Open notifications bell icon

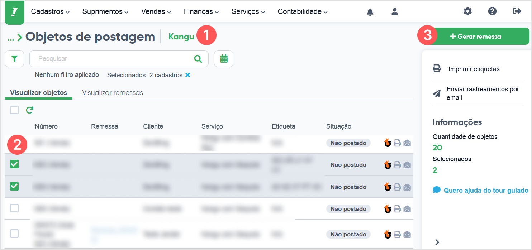point(370,12)
